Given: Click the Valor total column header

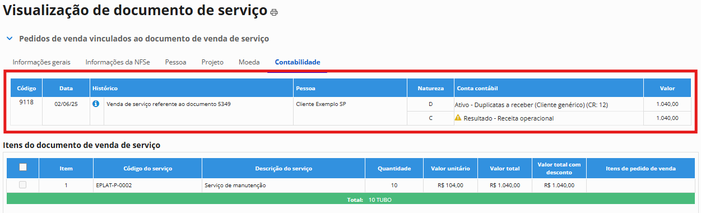Looking at the screenshot, I should point(505,168).
